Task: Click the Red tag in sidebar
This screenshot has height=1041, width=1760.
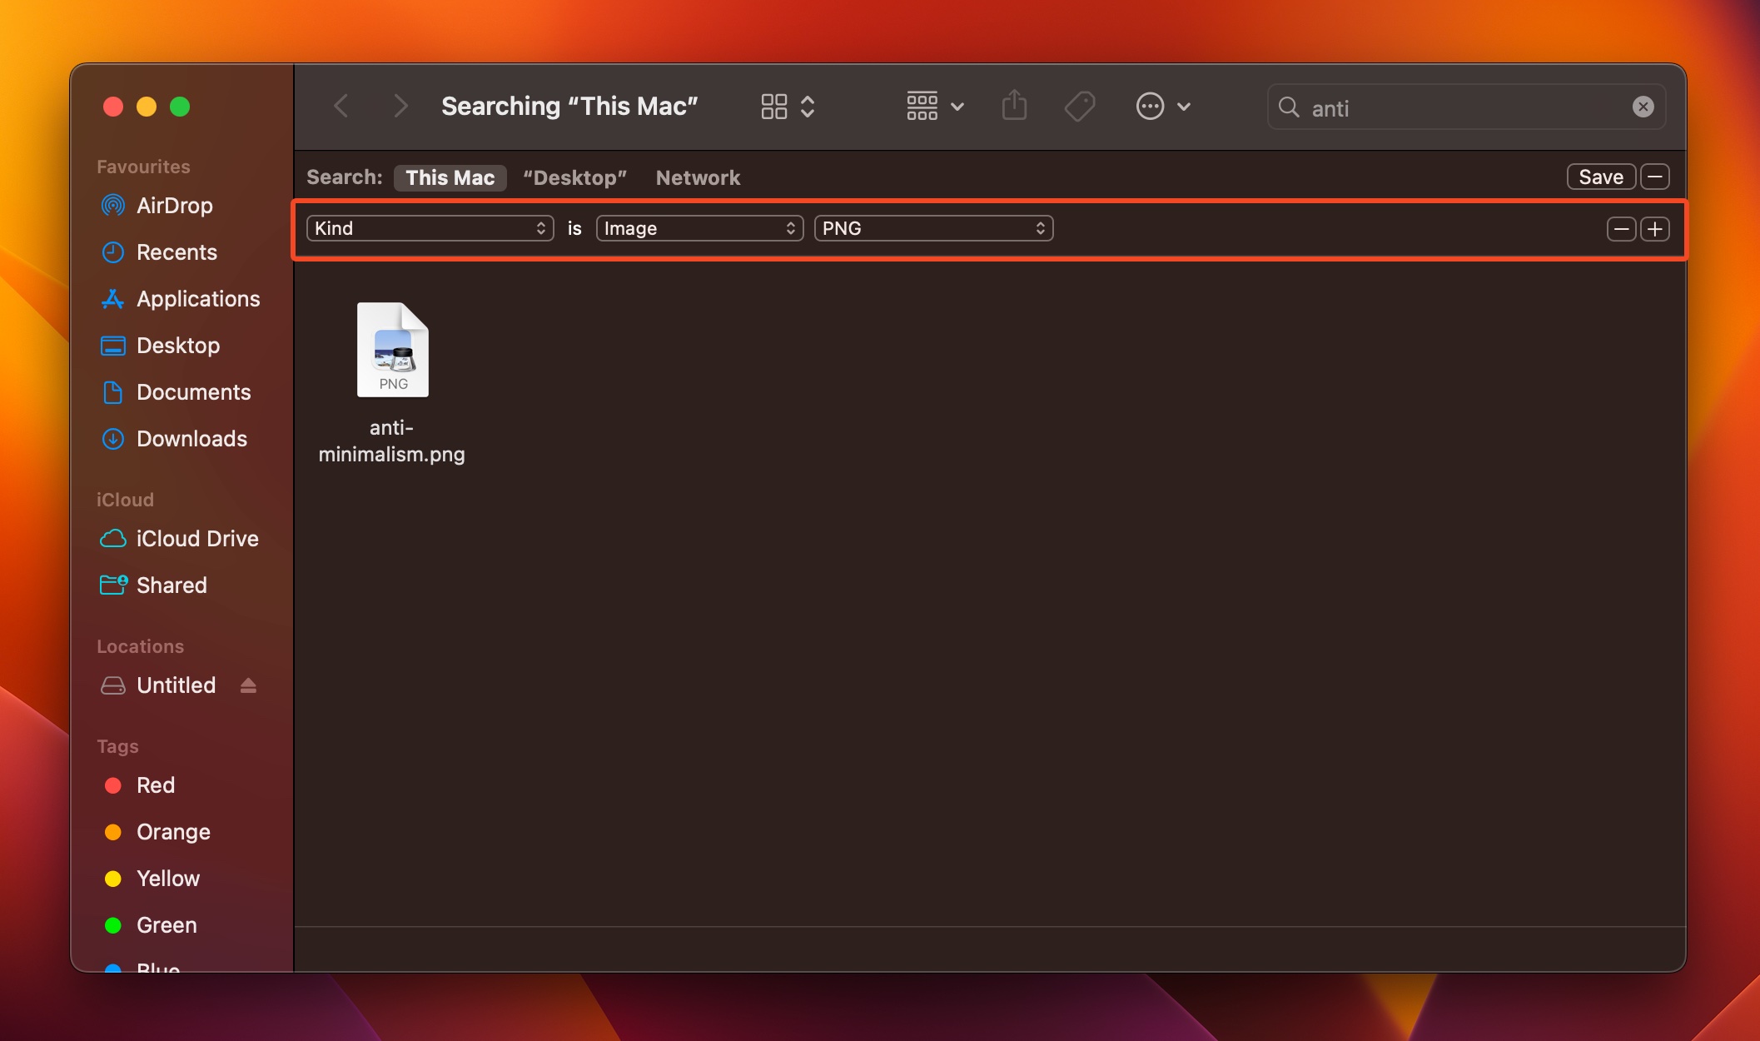Action: [155, 784]
